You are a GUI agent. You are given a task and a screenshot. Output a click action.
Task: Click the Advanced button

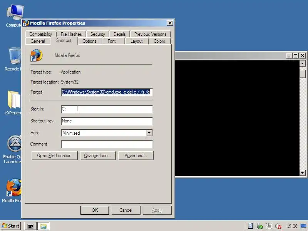136,156
